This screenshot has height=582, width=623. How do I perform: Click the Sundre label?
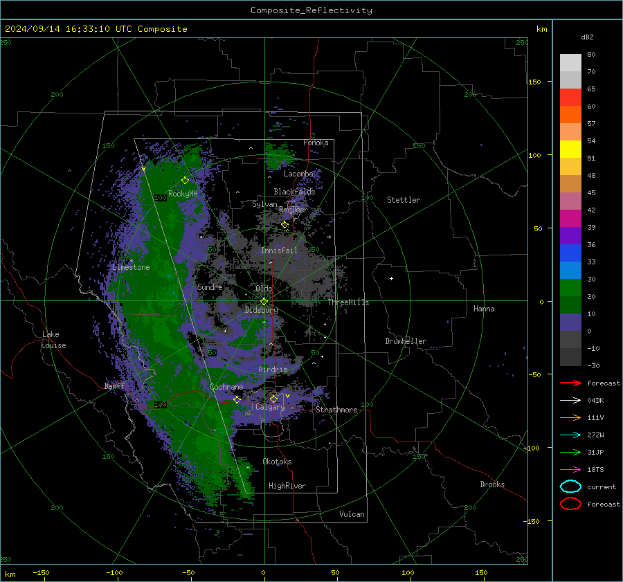point(210,287)
